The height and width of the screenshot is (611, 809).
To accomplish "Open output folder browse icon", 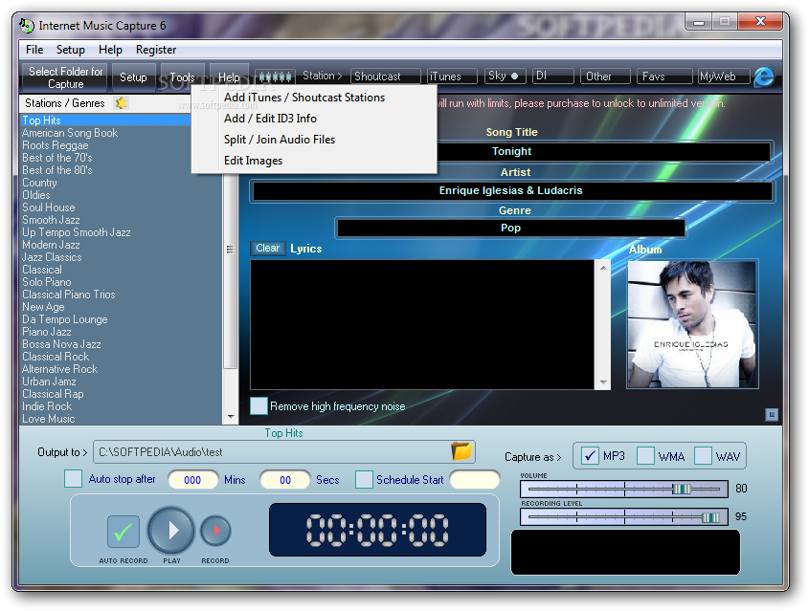I will [x=461, y=451].
